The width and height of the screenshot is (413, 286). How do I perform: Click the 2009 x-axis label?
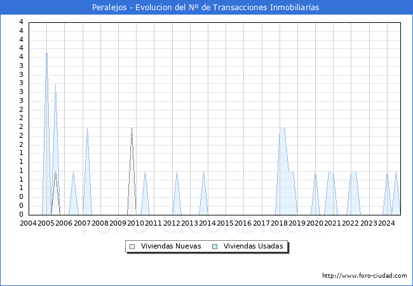118,223
